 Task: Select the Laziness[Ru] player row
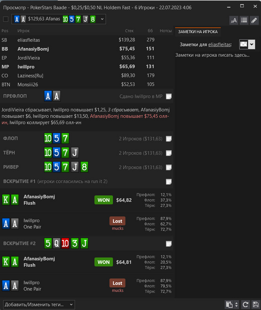(87, 76)
